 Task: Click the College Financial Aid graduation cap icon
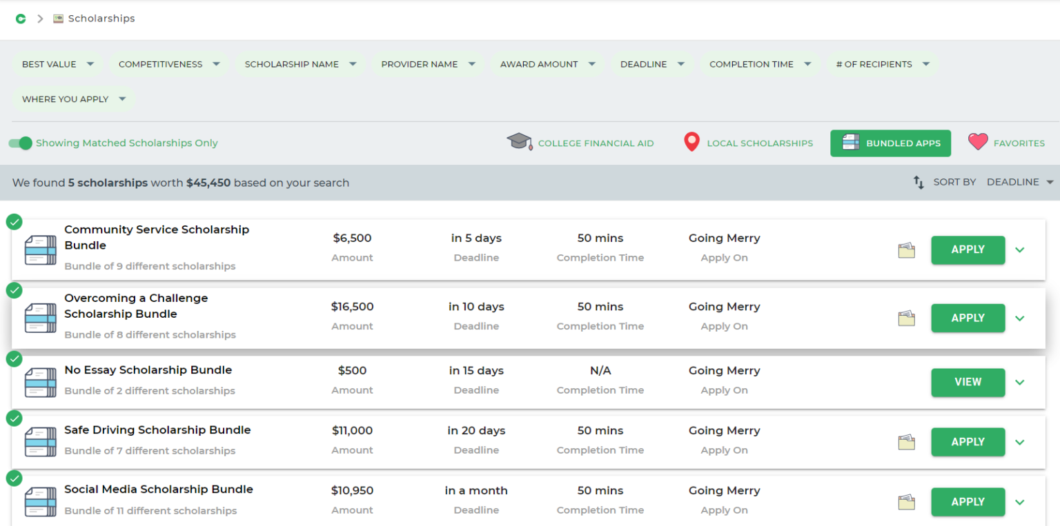519,143
